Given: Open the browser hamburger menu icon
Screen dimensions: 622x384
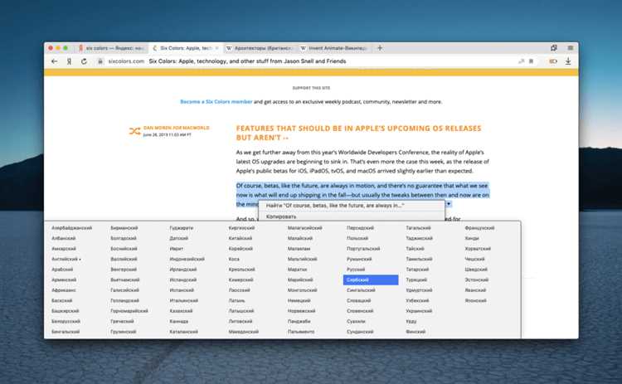Looking at the screenshot, I should (570, 48).
